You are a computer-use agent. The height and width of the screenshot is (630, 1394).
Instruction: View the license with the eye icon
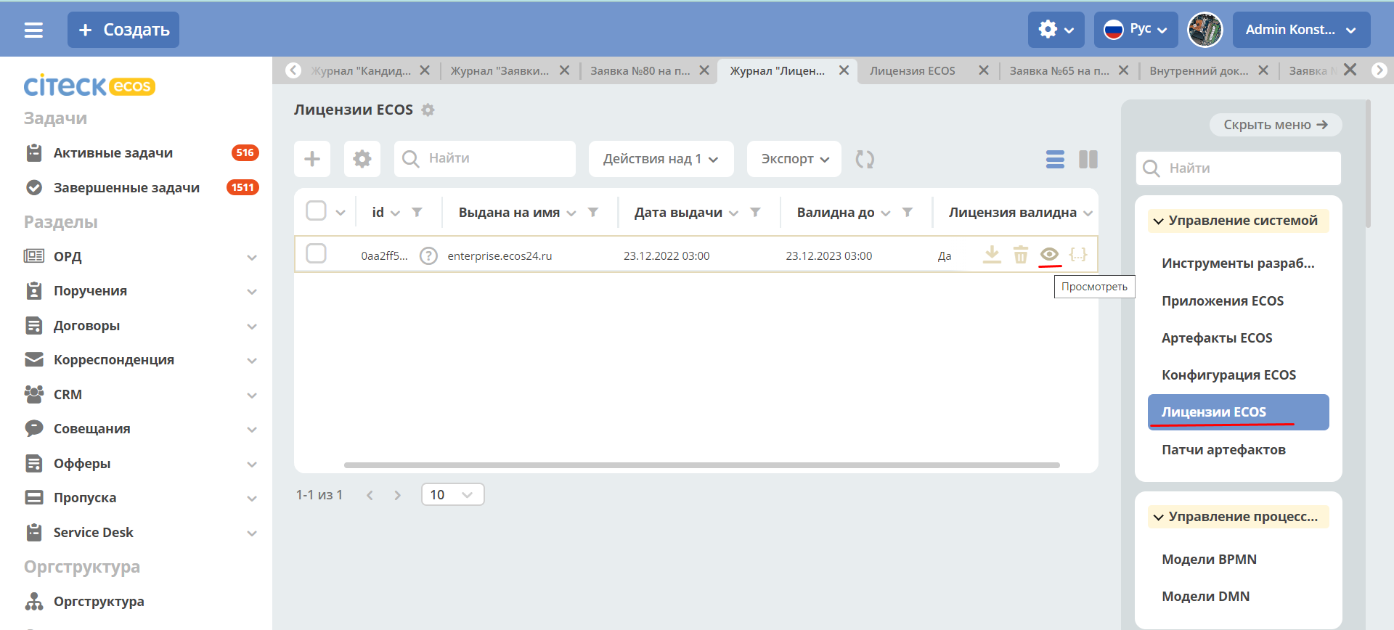1049,255
